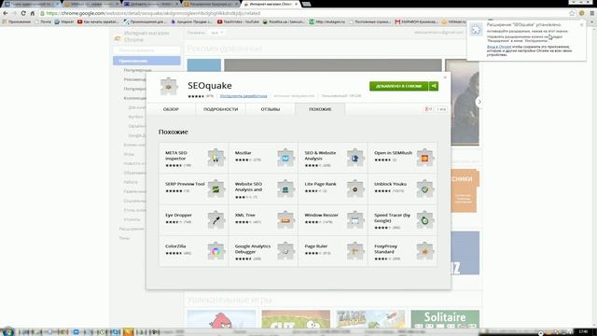This screenshot has width=597, height=336.
Task: Open the language dropdown in store header
Action: (217, 33)
